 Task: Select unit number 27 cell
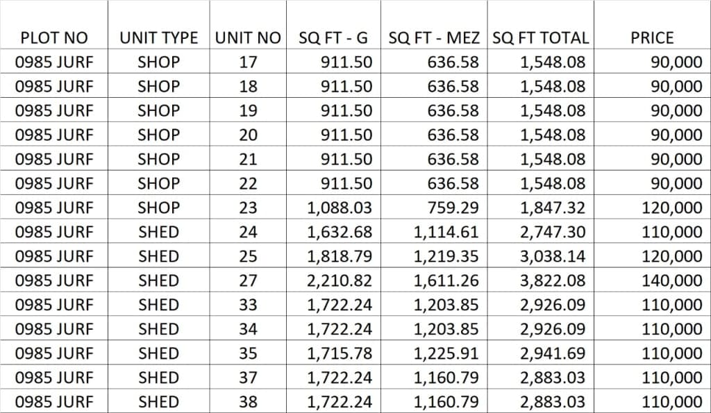[248, 280]
